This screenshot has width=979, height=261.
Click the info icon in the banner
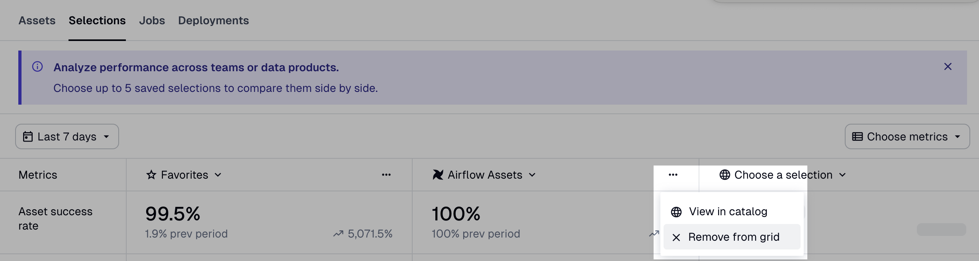click(37, 67)
